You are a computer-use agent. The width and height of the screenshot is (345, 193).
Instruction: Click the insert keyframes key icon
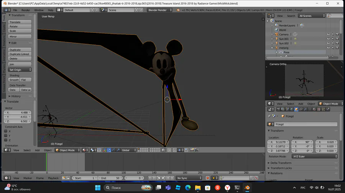252,178
